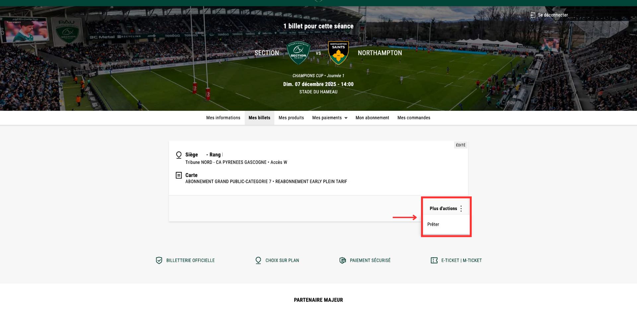The image size is (637, 313).
Task: Click the Carte subscription card icon
Action: click(179, 175)
